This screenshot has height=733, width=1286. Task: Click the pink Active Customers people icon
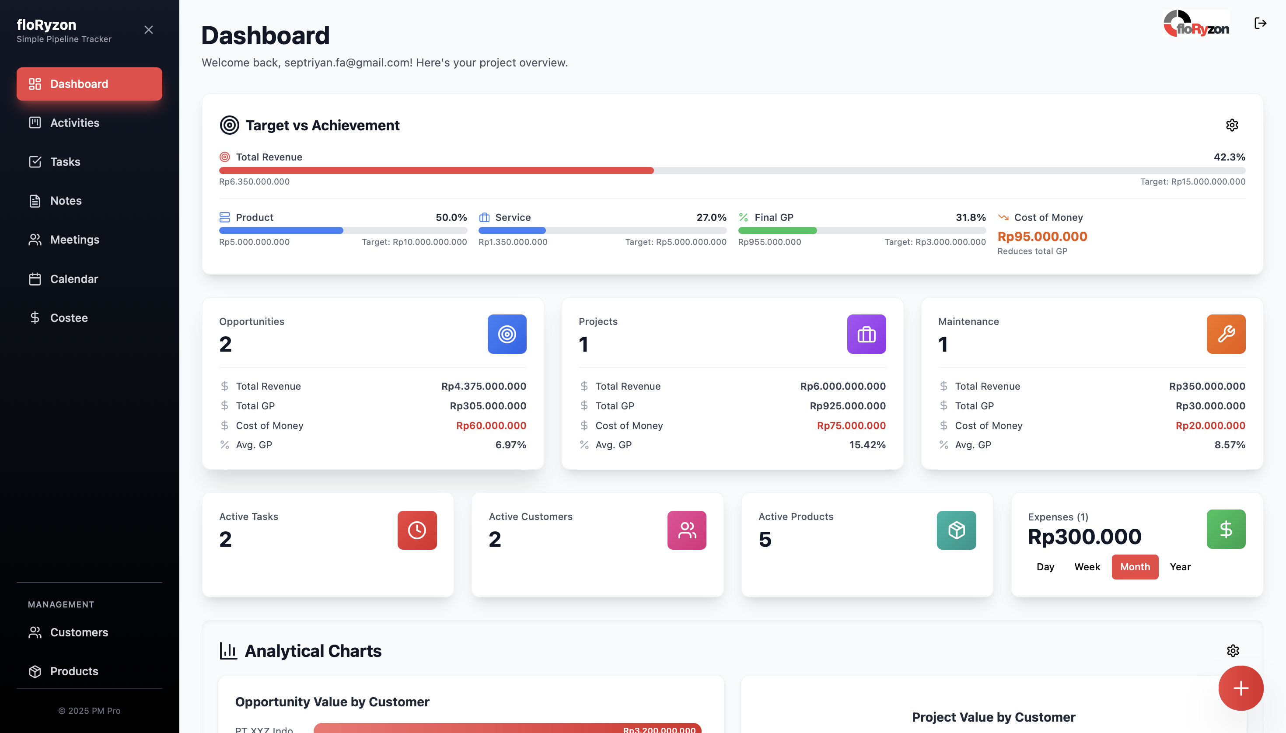(686, 530)
